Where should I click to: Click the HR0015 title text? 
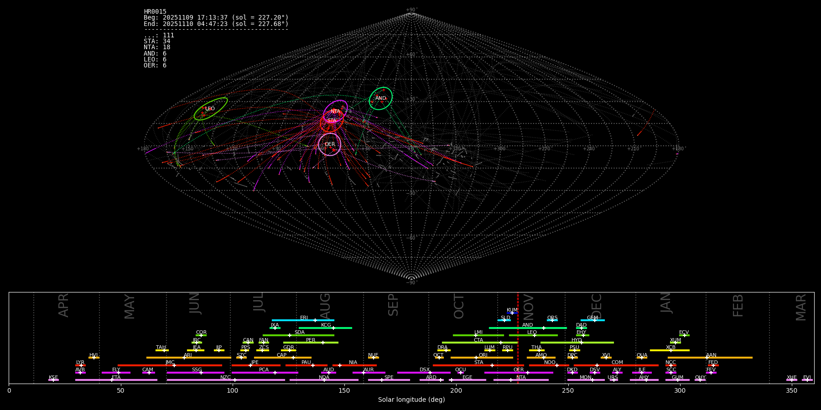point(155,12)
